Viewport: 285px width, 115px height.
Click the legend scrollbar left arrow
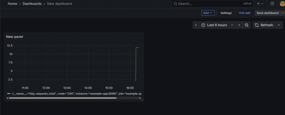pyautogui.click(x=7, y=98)
